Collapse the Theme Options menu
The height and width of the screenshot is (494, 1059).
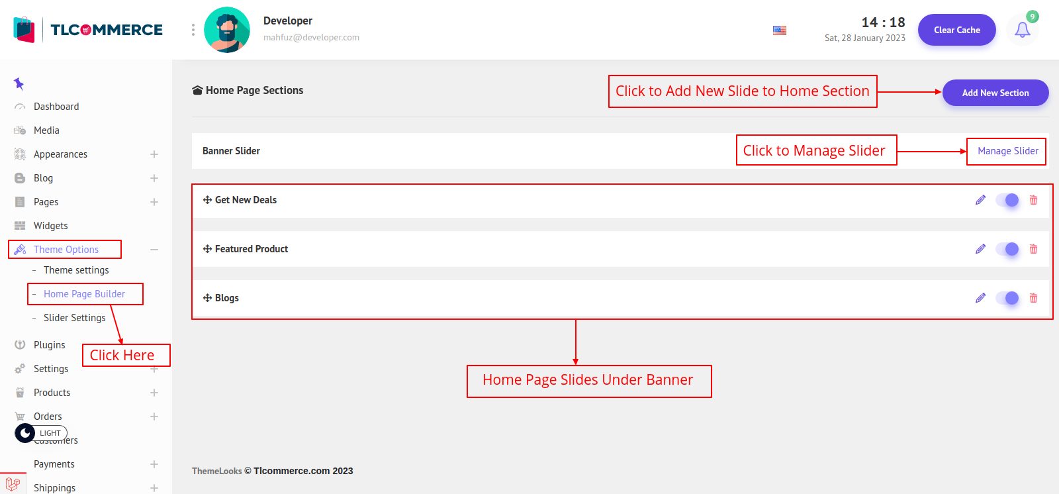[154, 250]
